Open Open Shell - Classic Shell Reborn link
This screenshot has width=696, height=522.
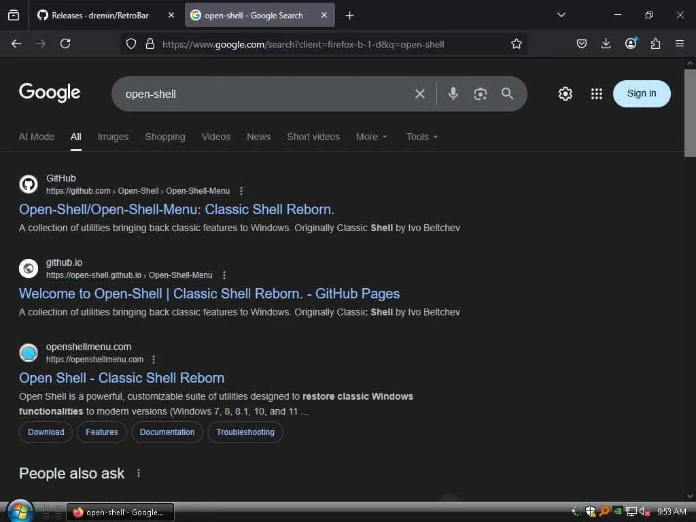(x=122, y=378)
